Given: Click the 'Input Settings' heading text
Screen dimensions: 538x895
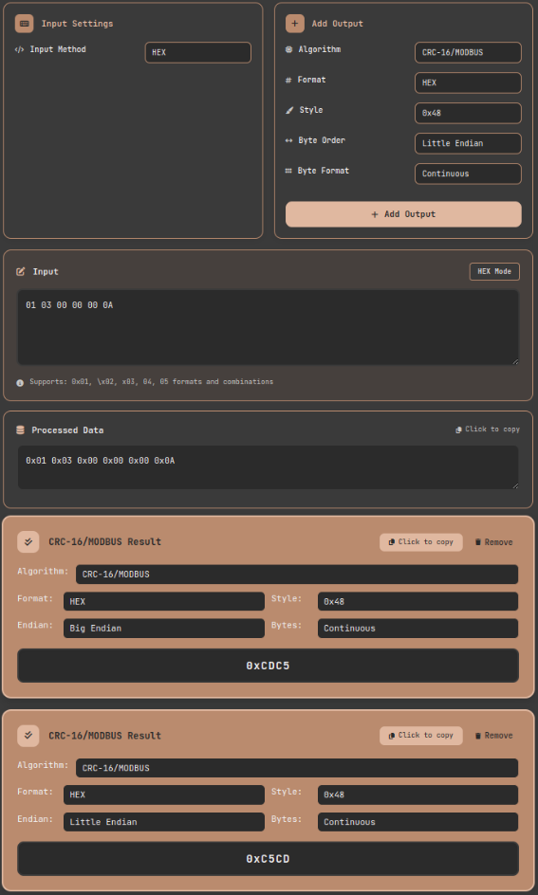Looking at the screenshot, I should coord(77,24).
